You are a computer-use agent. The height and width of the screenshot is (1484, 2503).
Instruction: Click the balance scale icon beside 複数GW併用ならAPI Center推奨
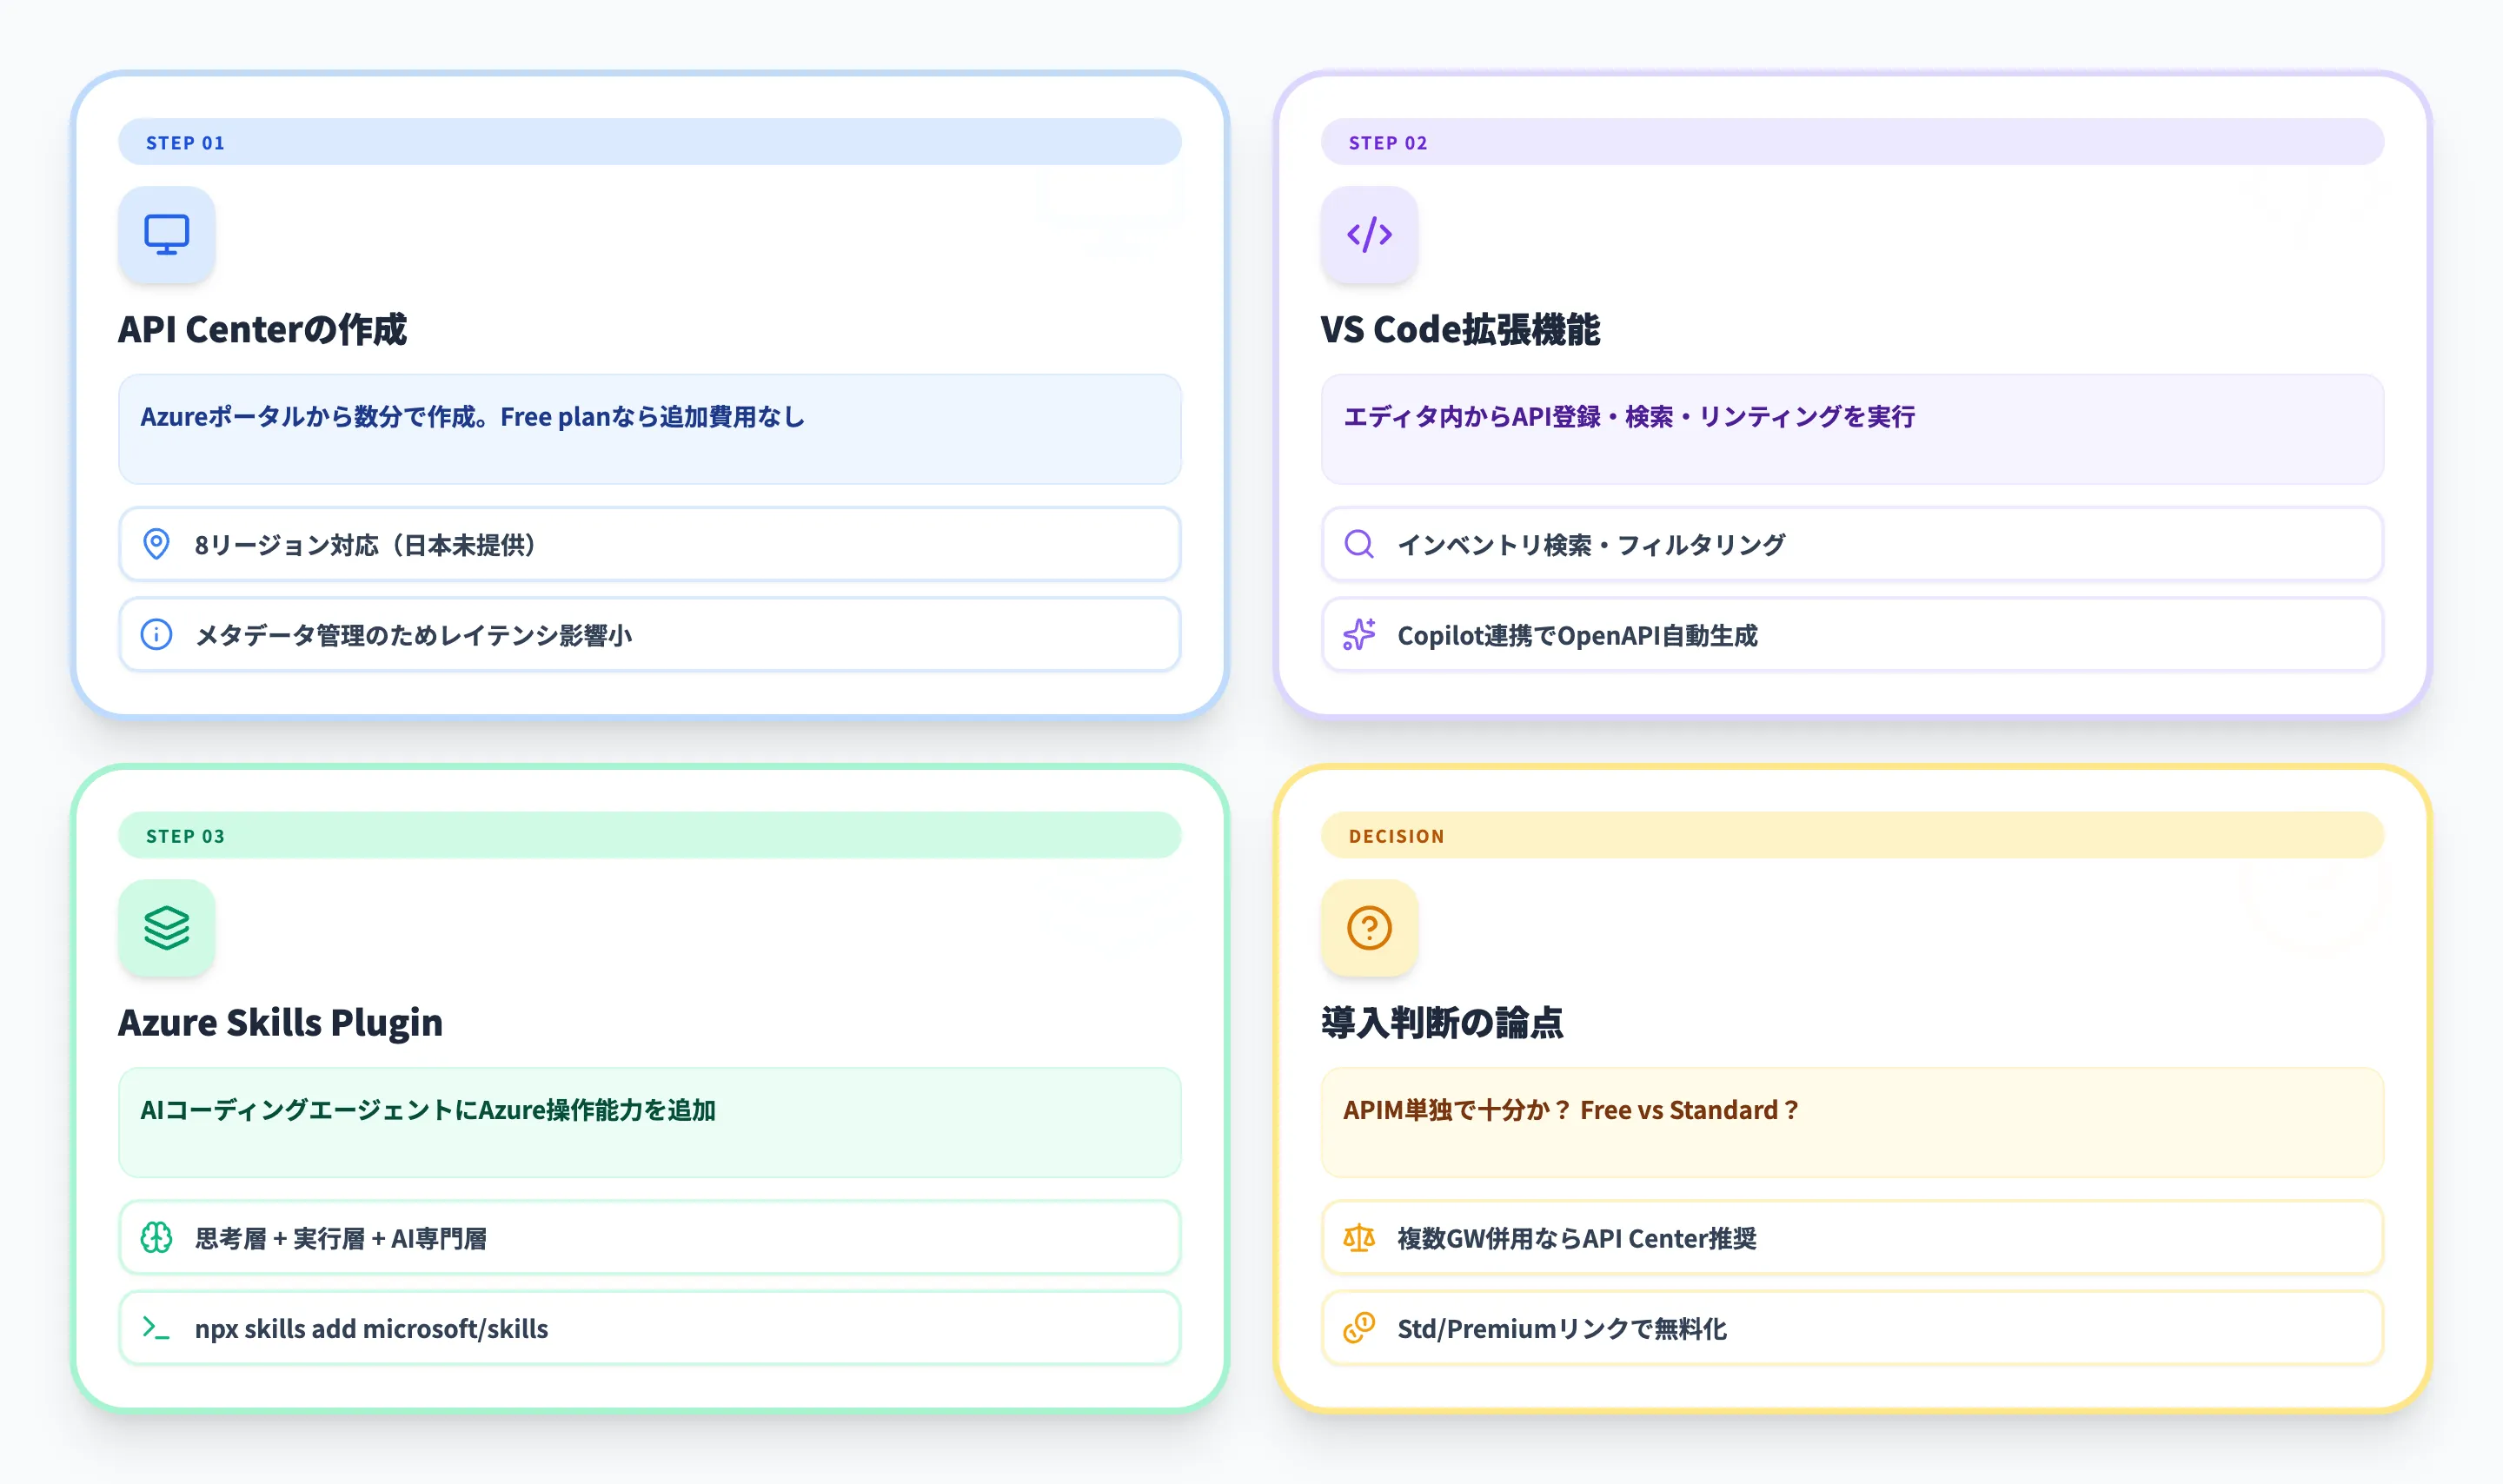(x=1358, y=1237)
